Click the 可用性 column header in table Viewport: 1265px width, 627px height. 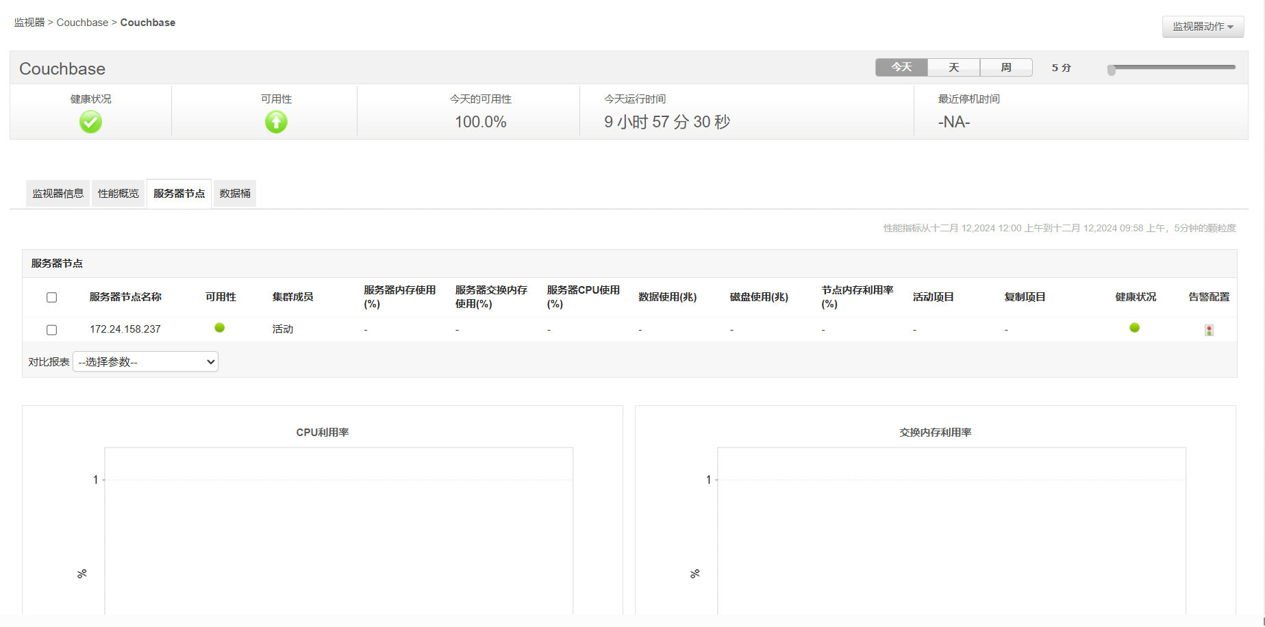pos(221,297)
